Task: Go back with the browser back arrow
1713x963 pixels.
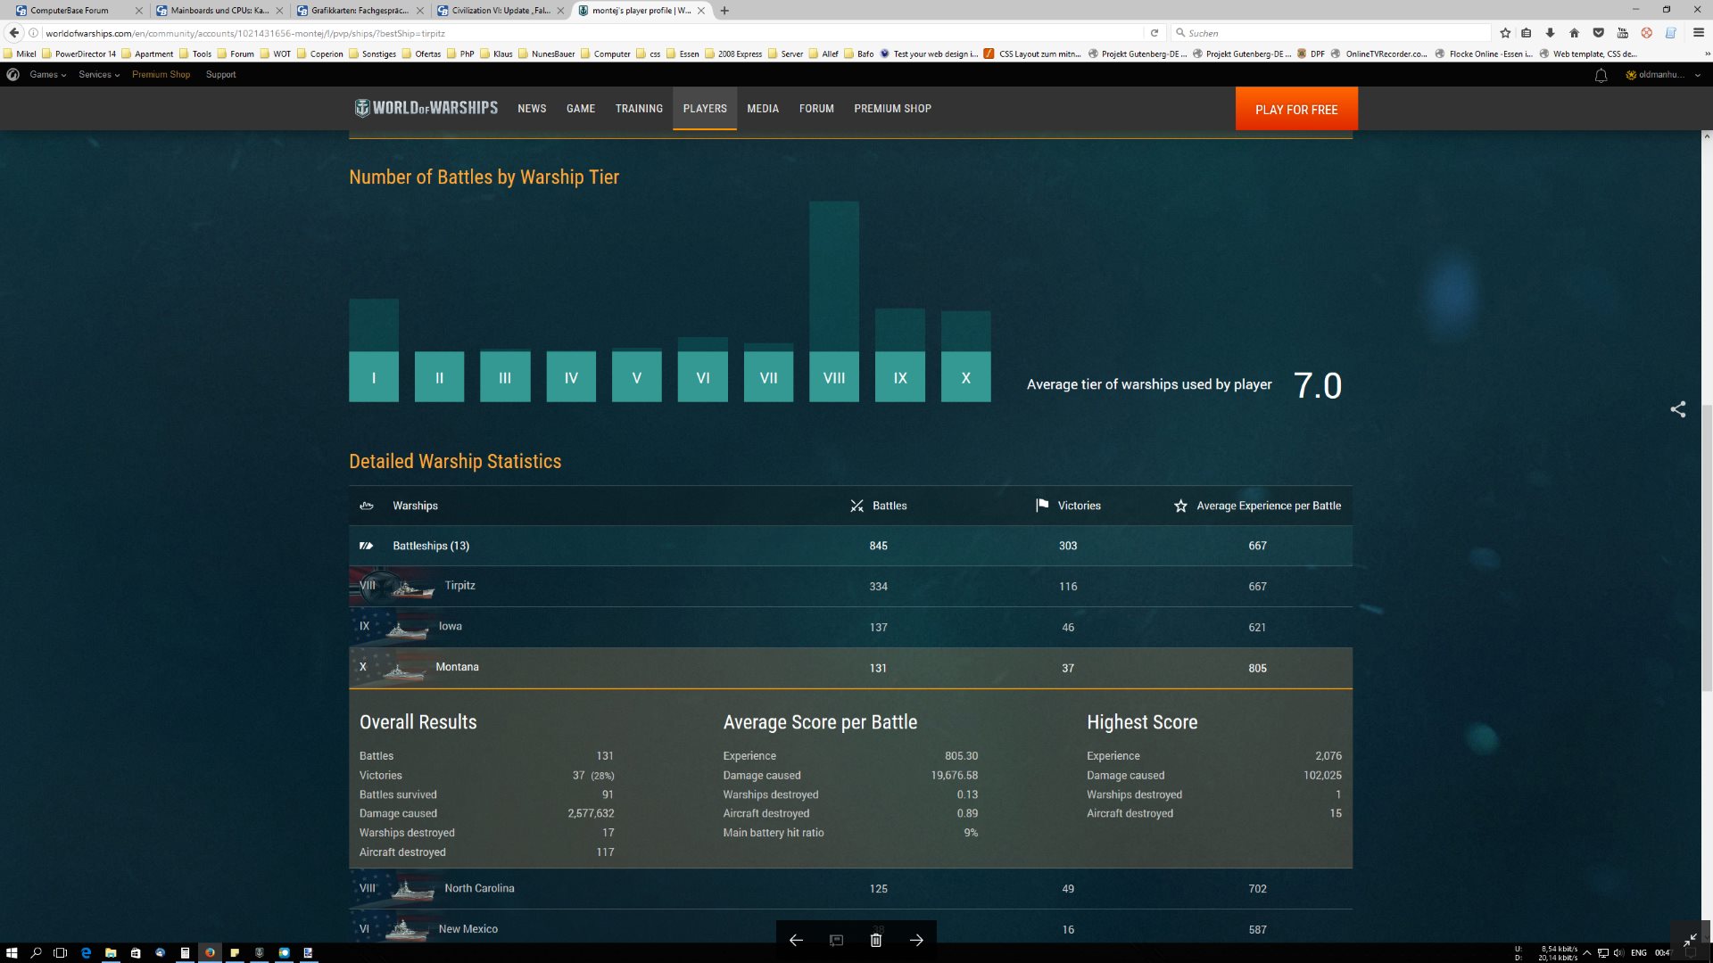Action: pyautogui.click(x=13, y=33)
